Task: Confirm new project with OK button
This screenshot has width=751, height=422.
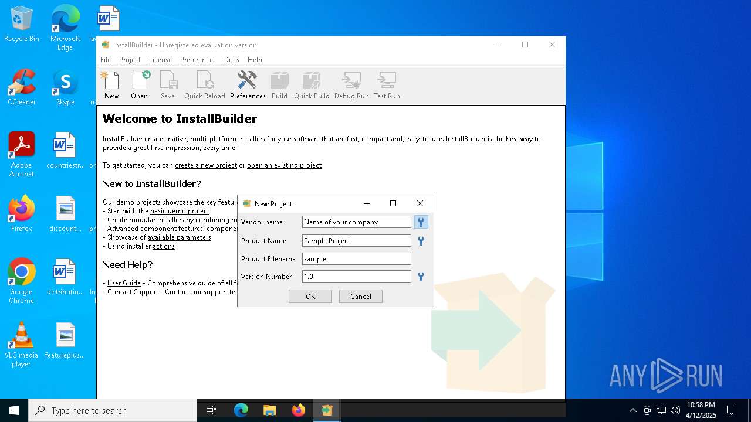Action: pos(310,297)
